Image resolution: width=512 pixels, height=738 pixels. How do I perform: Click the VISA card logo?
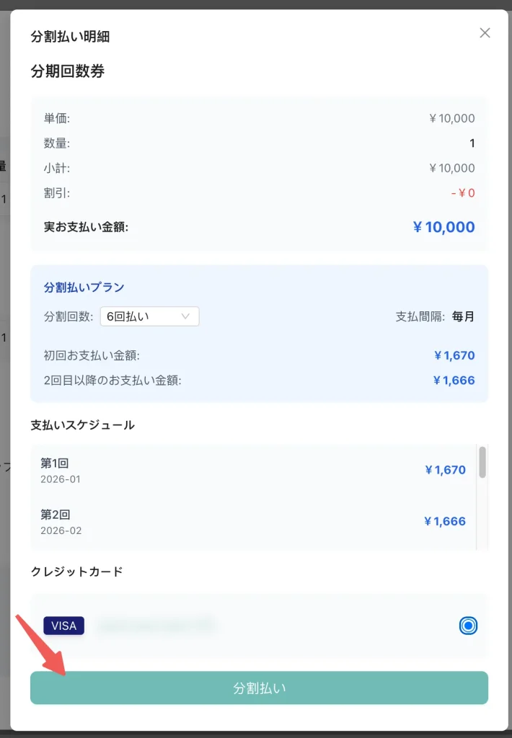(x=63, y=626)
